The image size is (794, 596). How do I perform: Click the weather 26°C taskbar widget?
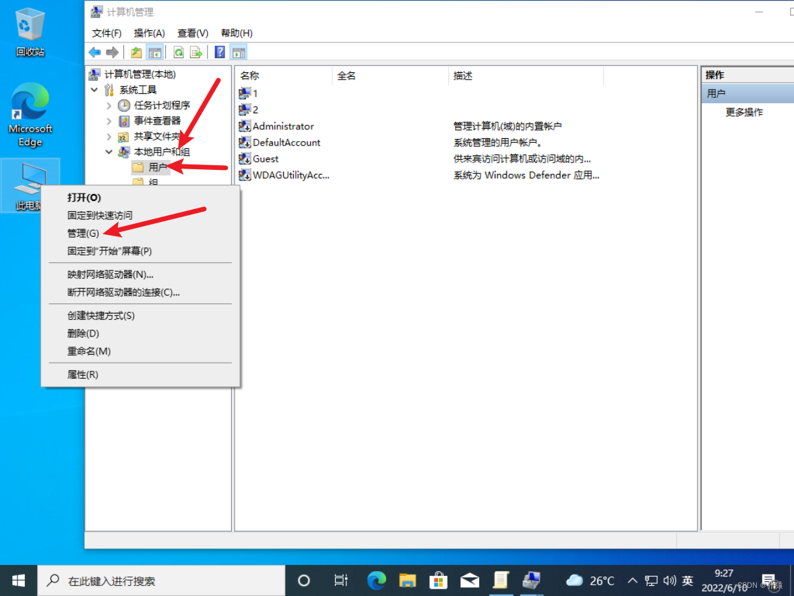click(590, 580)
